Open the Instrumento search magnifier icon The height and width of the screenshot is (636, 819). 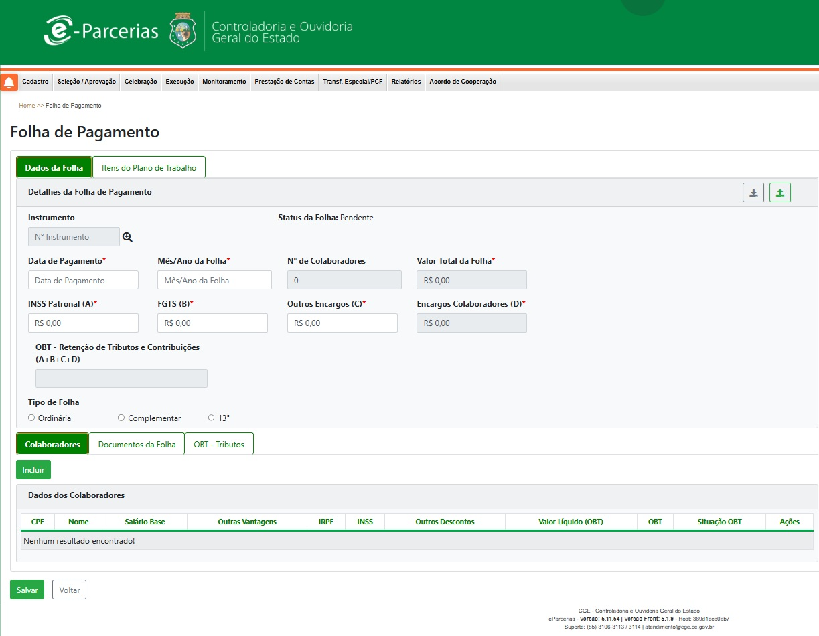tap(127, 236)
